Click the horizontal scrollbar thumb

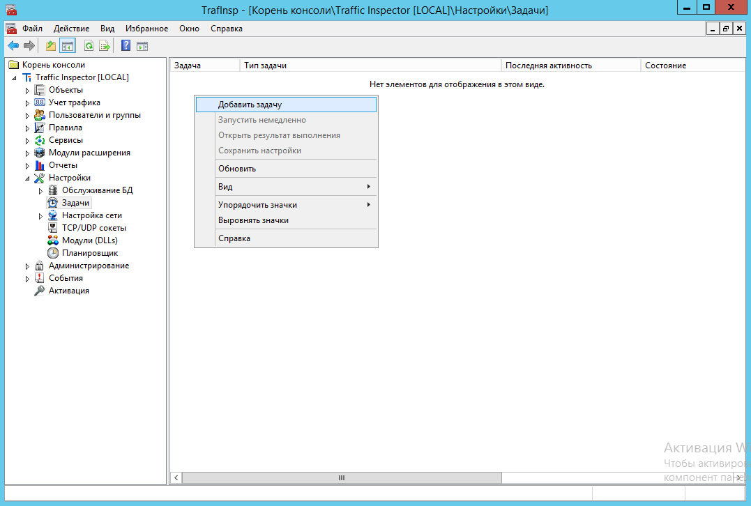(342, 477)
